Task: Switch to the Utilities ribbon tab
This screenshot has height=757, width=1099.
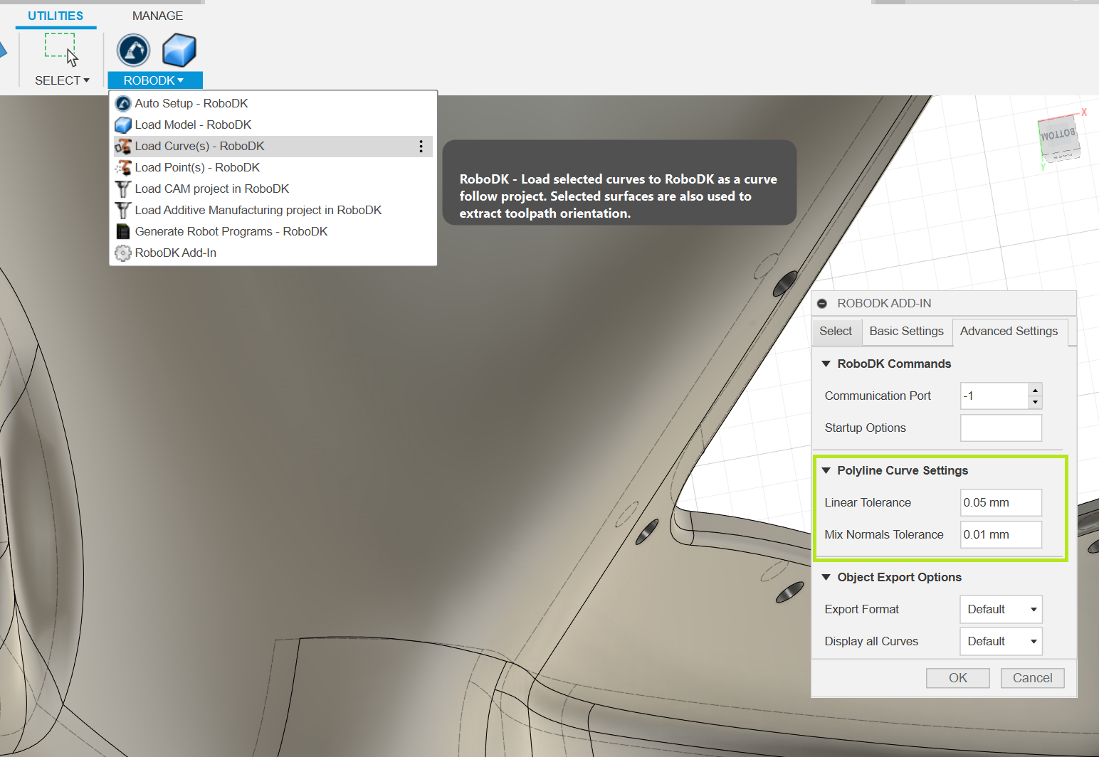Action: tap(56, 16)
